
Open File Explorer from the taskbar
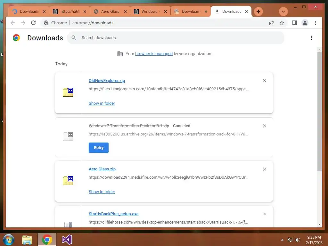coord(27,240)
